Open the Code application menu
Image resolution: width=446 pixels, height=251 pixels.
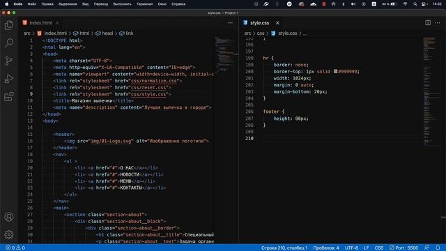tap(18, 4)
